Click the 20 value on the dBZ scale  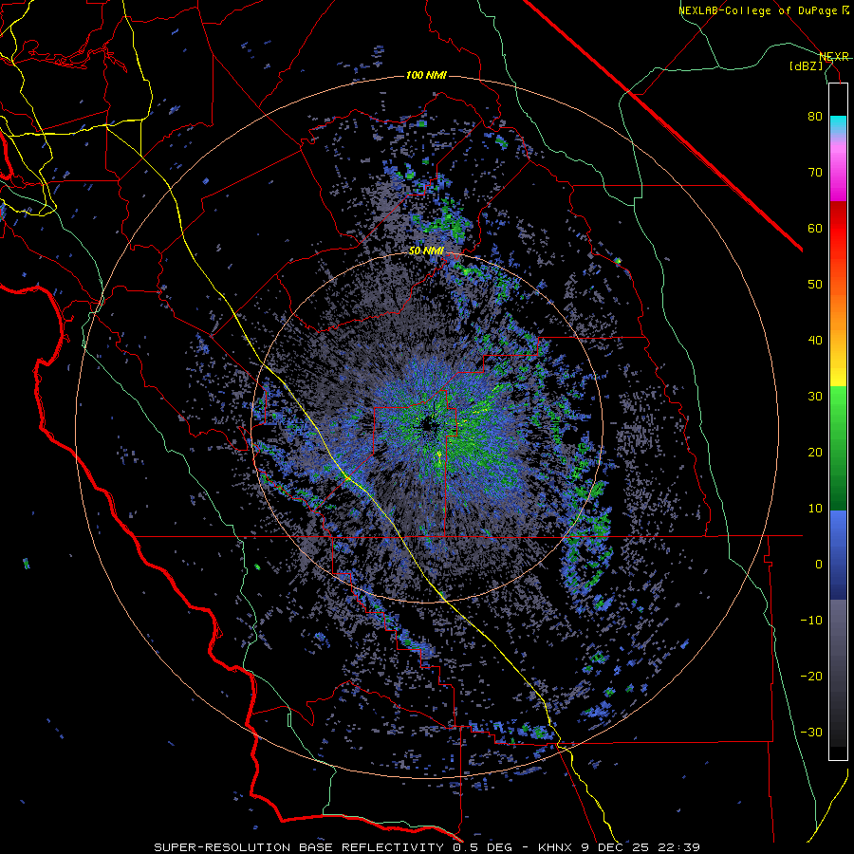pos(815,453)
